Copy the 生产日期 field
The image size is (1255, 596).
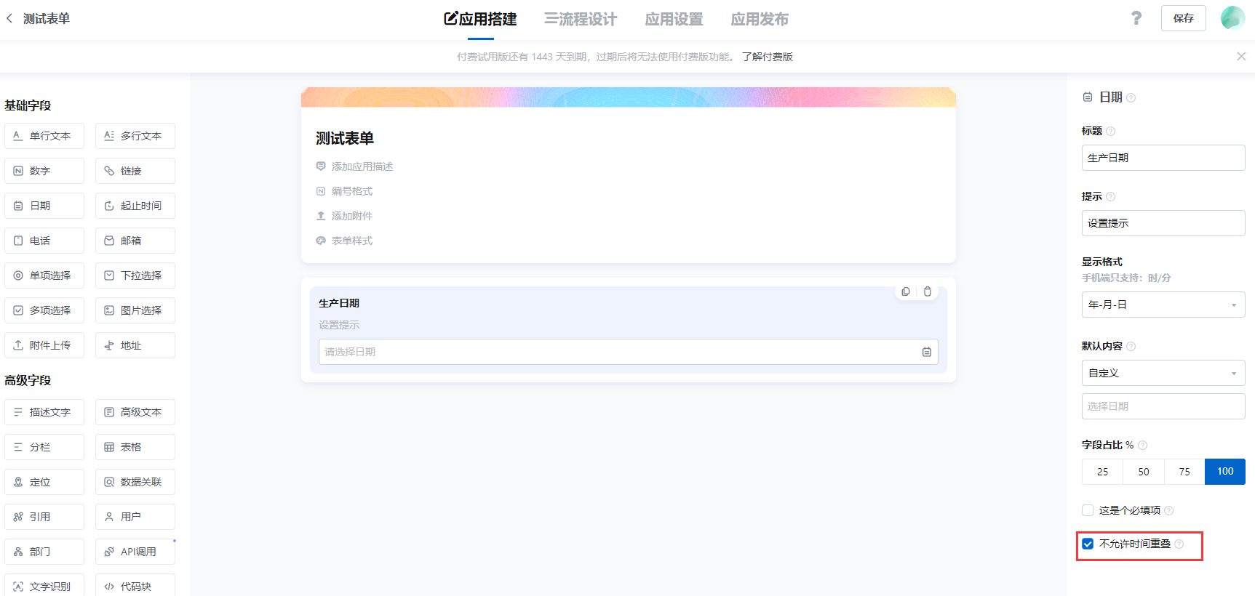coord(906,291)
